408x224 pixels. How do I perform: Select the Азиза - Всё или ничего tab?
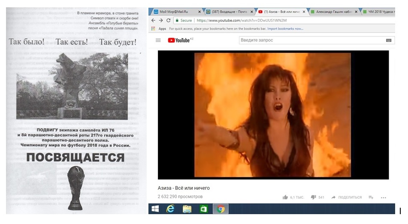[281, 12]
